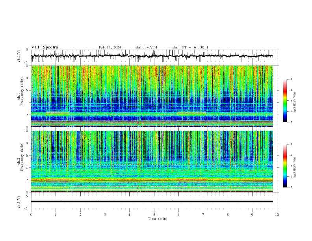Click the date 'Feb. 17, 2024'
Image resolution: width=312 pixels, height=241 pixels.
(110, 47)
